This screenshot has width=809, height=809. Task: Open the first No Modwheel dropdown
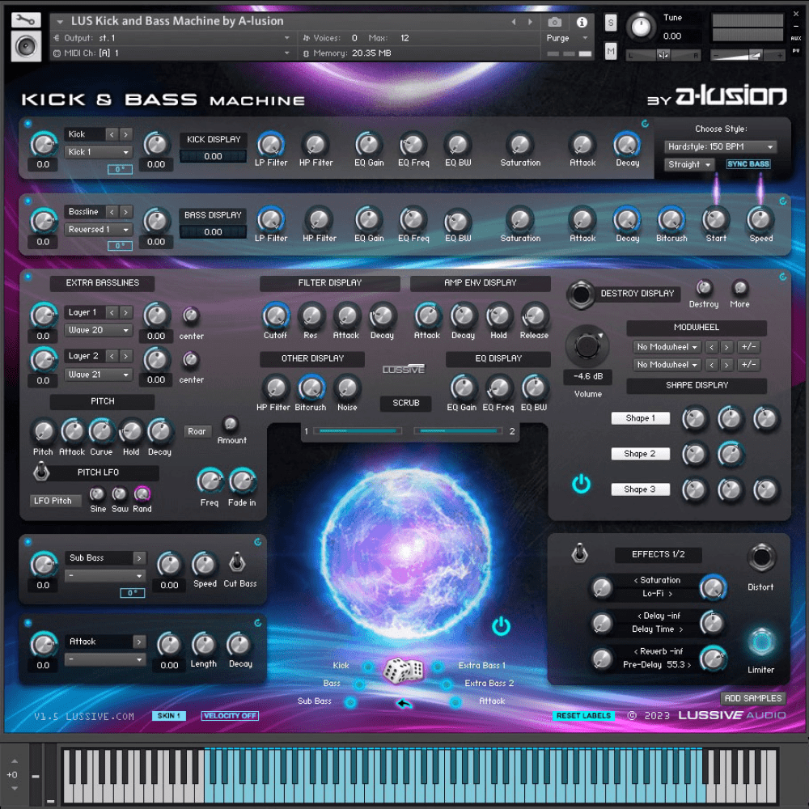click(667, 347)
